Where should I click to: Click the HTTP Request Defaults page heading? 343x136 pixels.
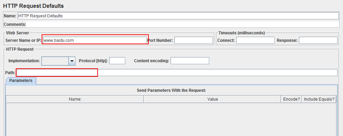coord(33,6)
